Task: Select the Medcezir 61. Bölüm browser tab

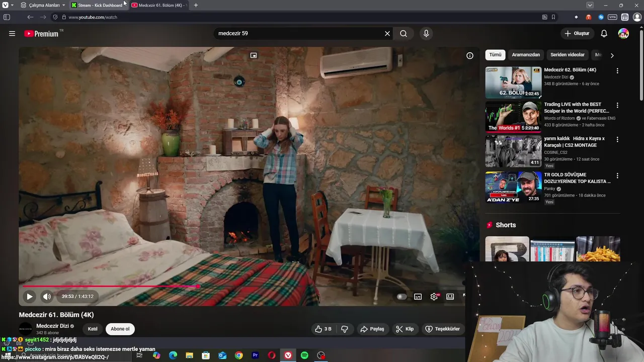Action: point(159,5)
